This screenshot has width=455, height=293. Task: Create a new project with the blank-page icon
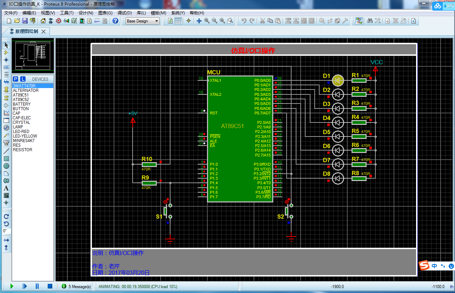point(9,21)
